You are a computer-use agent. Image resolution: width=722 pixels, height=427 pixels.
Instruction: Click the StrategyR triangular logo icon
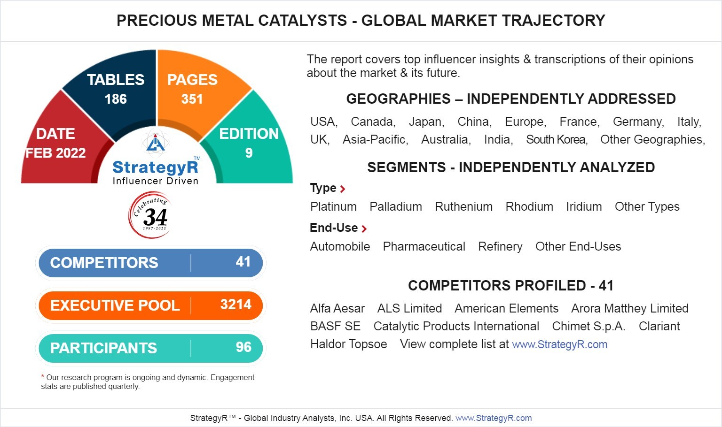155,143
